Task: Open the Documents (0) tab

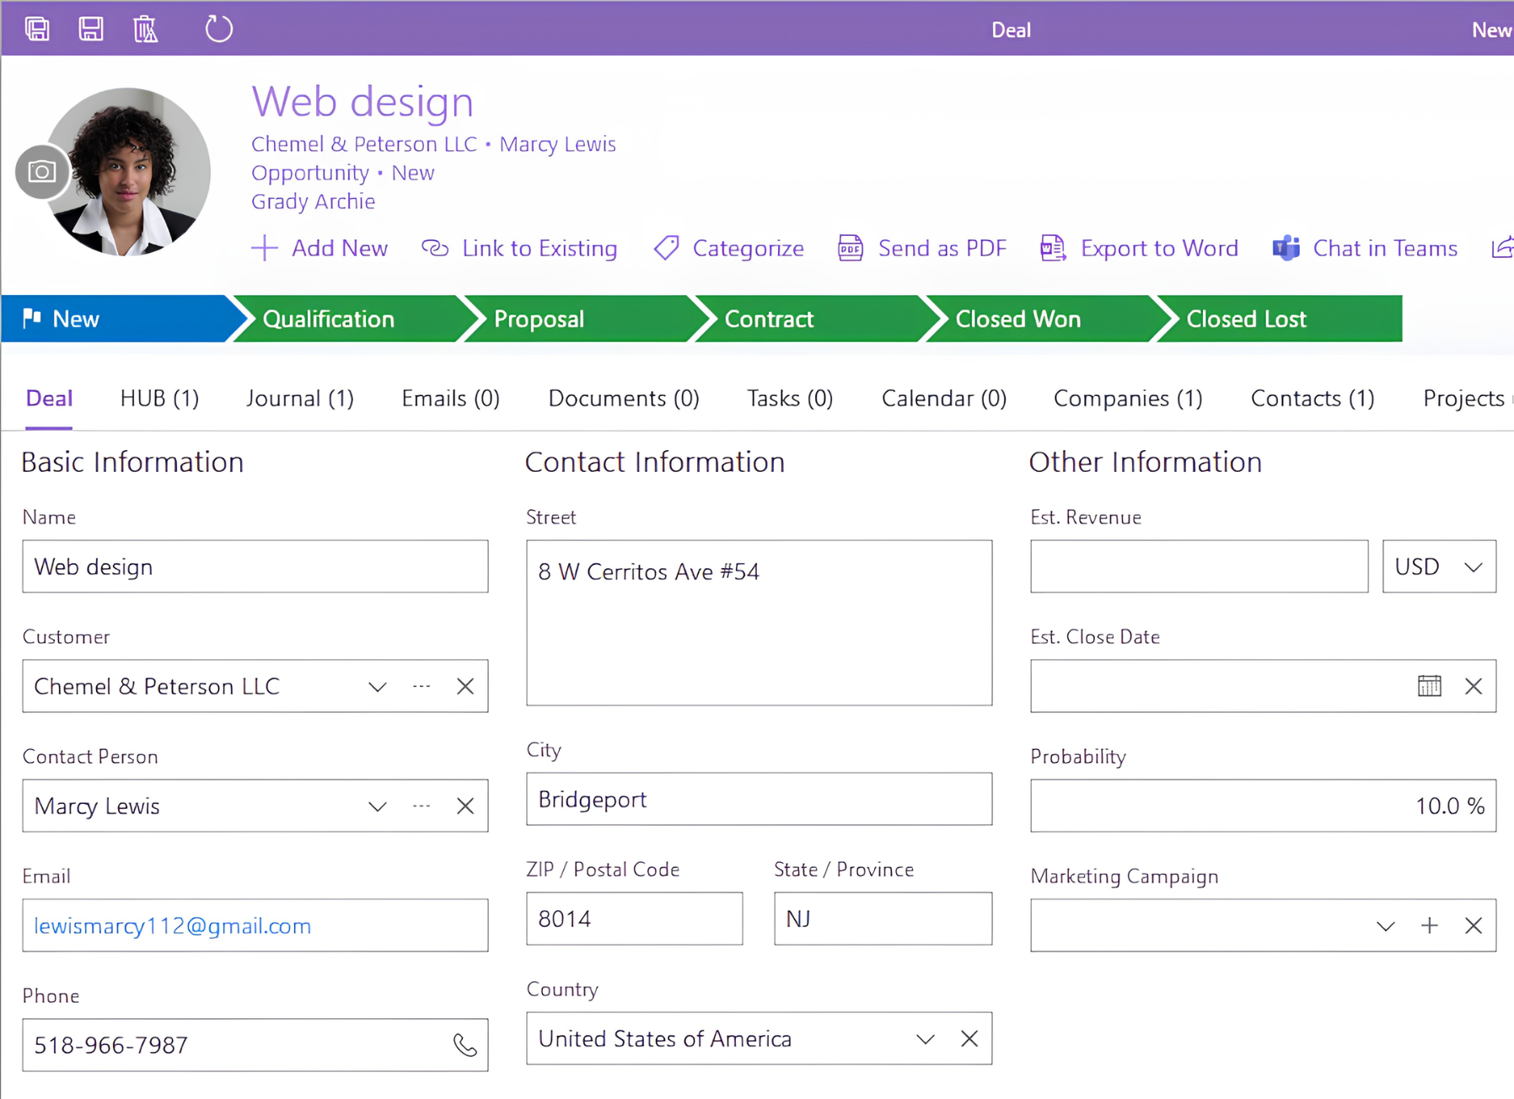Action: pyautogui.click(x=624, y=398)
